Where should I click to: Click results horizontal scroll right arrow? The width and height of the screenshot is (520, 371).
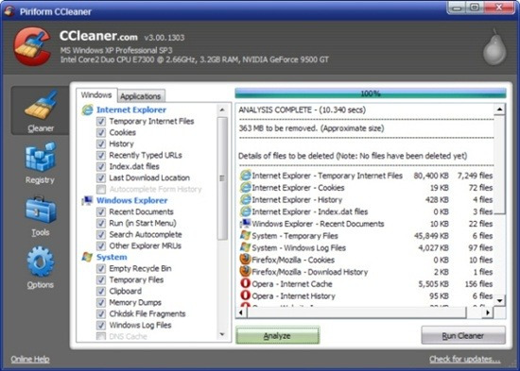coord(488,312)
